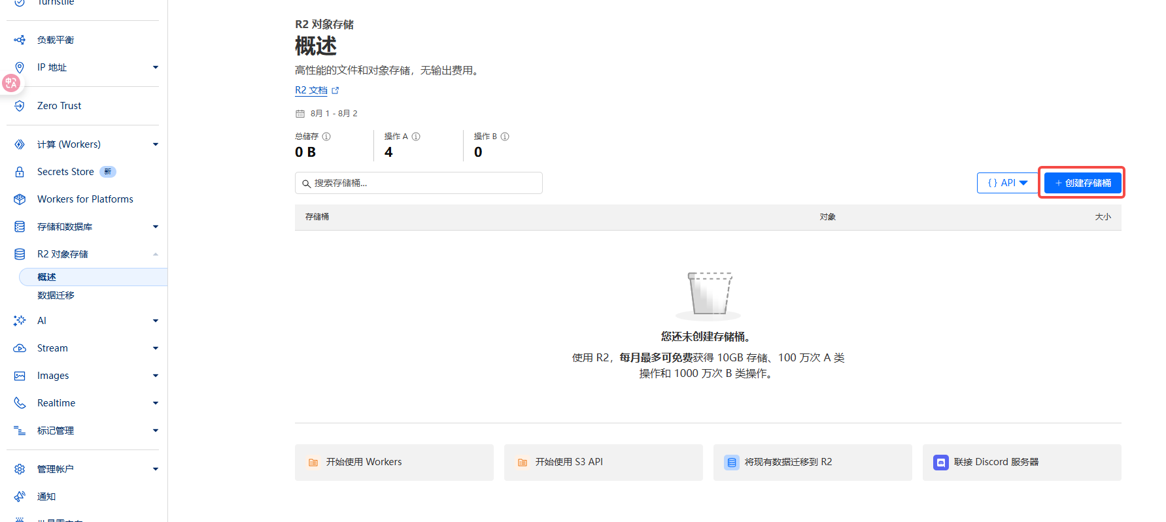Click the 搜索存储桶 search field
The width and height of the screenshot is (1166, 522).
(419, 183)
